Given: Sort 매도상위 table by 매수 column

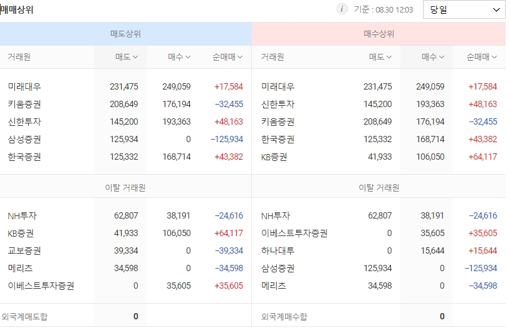Looking at the screenshot, I should pos(179,57).
